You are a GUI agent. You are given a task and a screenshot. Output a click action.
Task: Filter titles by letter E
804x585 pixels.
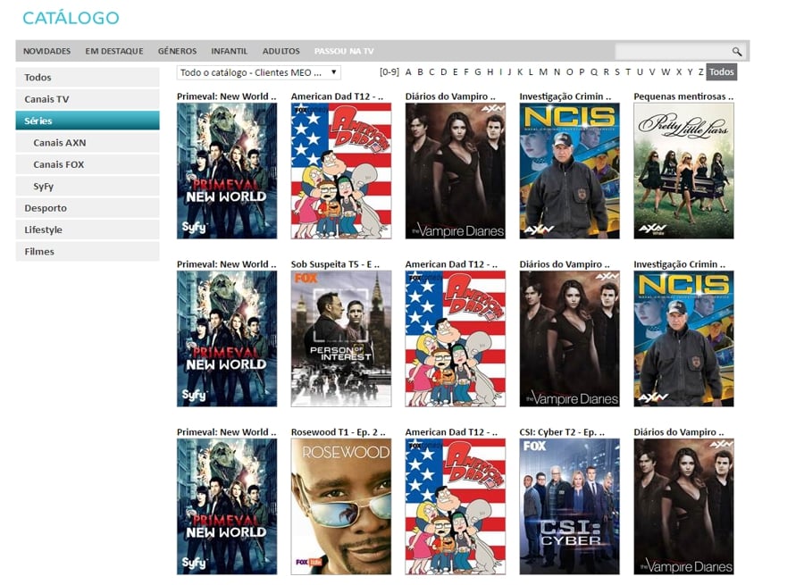[x=455, y=71]
